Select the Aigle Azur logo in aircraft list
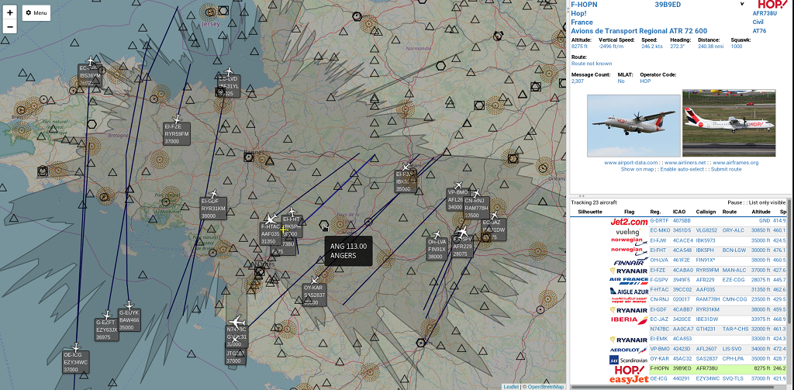This screenshot has height=390, width=794. (629, 292)
